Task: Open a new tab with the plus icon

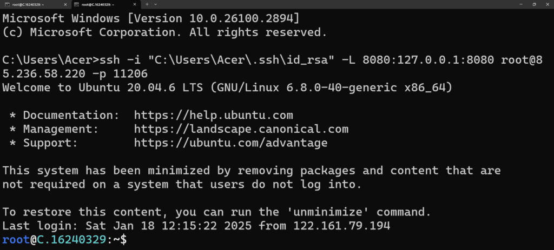Action: pos(147,4)
